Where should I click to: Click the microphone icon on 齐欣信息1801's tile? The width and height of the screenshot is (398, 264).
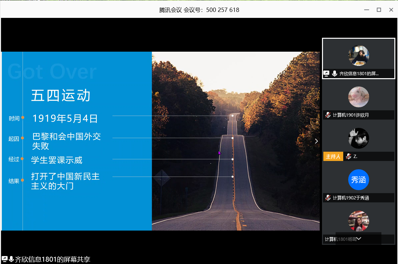334,74
